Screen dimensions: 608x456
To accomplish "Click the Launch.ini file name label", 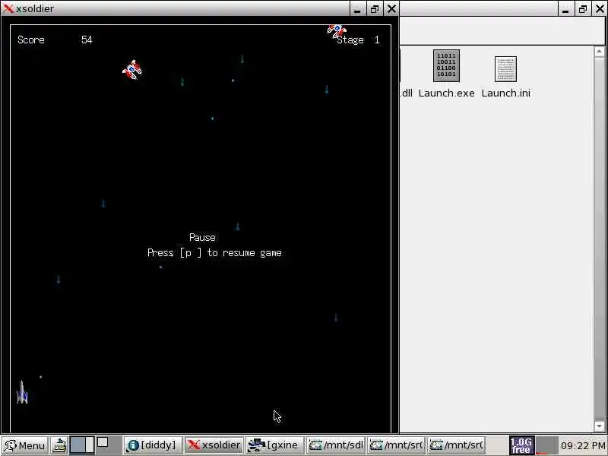I will (x=505, y=93).
